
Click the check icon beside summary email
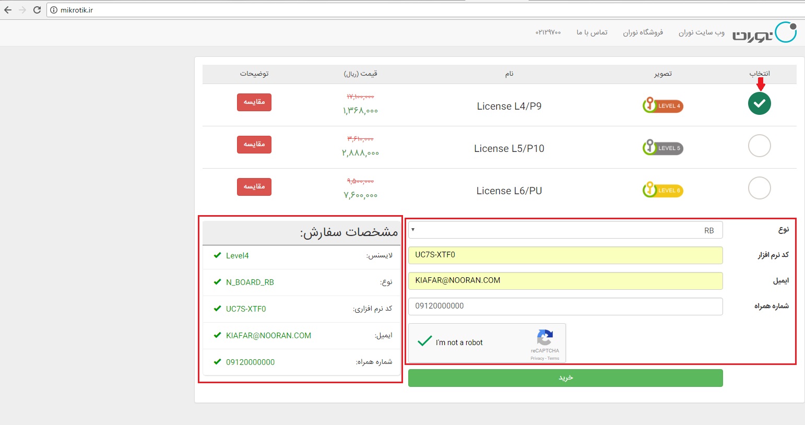coord(217,335)
